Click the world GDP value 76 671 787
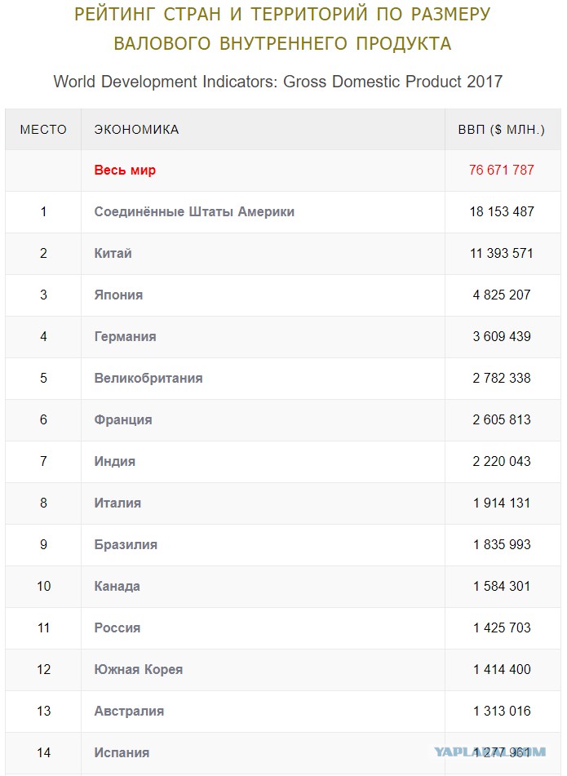Screen dimensions: 567x776 (x=502, y=171)
